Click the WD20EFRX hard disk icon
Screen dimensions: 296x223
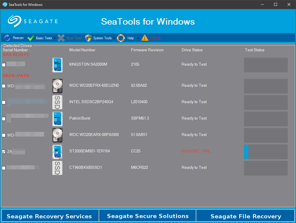click(x=57, y=86)
